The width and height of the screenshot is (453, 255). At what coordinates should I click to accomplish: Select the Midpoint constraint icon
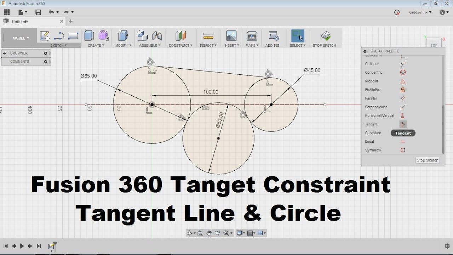click(403, 81)
